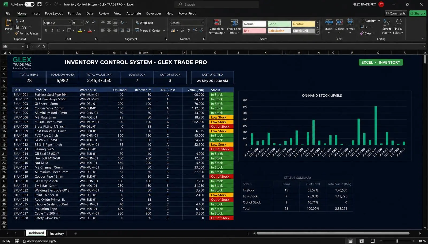Viewport: 428px width, 244px height.
Task: Click the Increase Font Size icon
Action: point(87,22)
